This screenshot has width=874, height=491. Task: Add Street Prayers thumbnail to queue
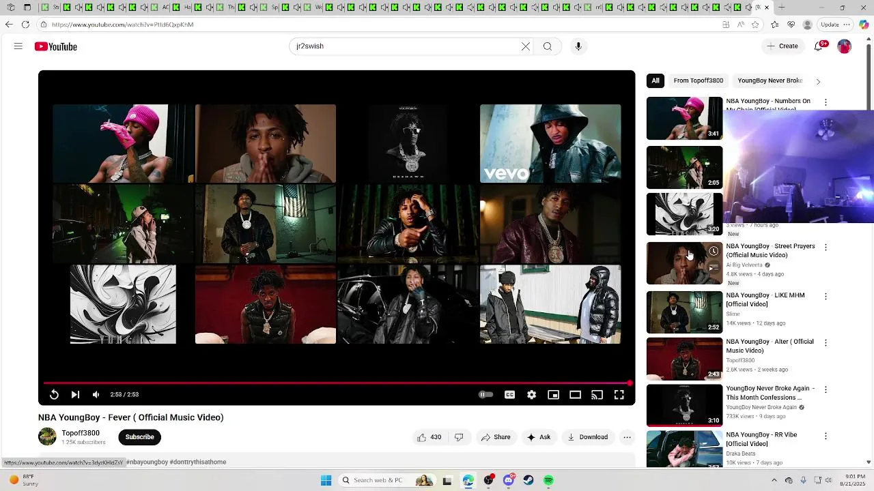click(x=714, y=268)
